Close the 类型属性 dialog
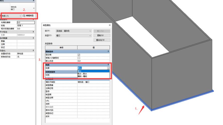The width and height of the screenshot is (223, 125). click(110, 25)
